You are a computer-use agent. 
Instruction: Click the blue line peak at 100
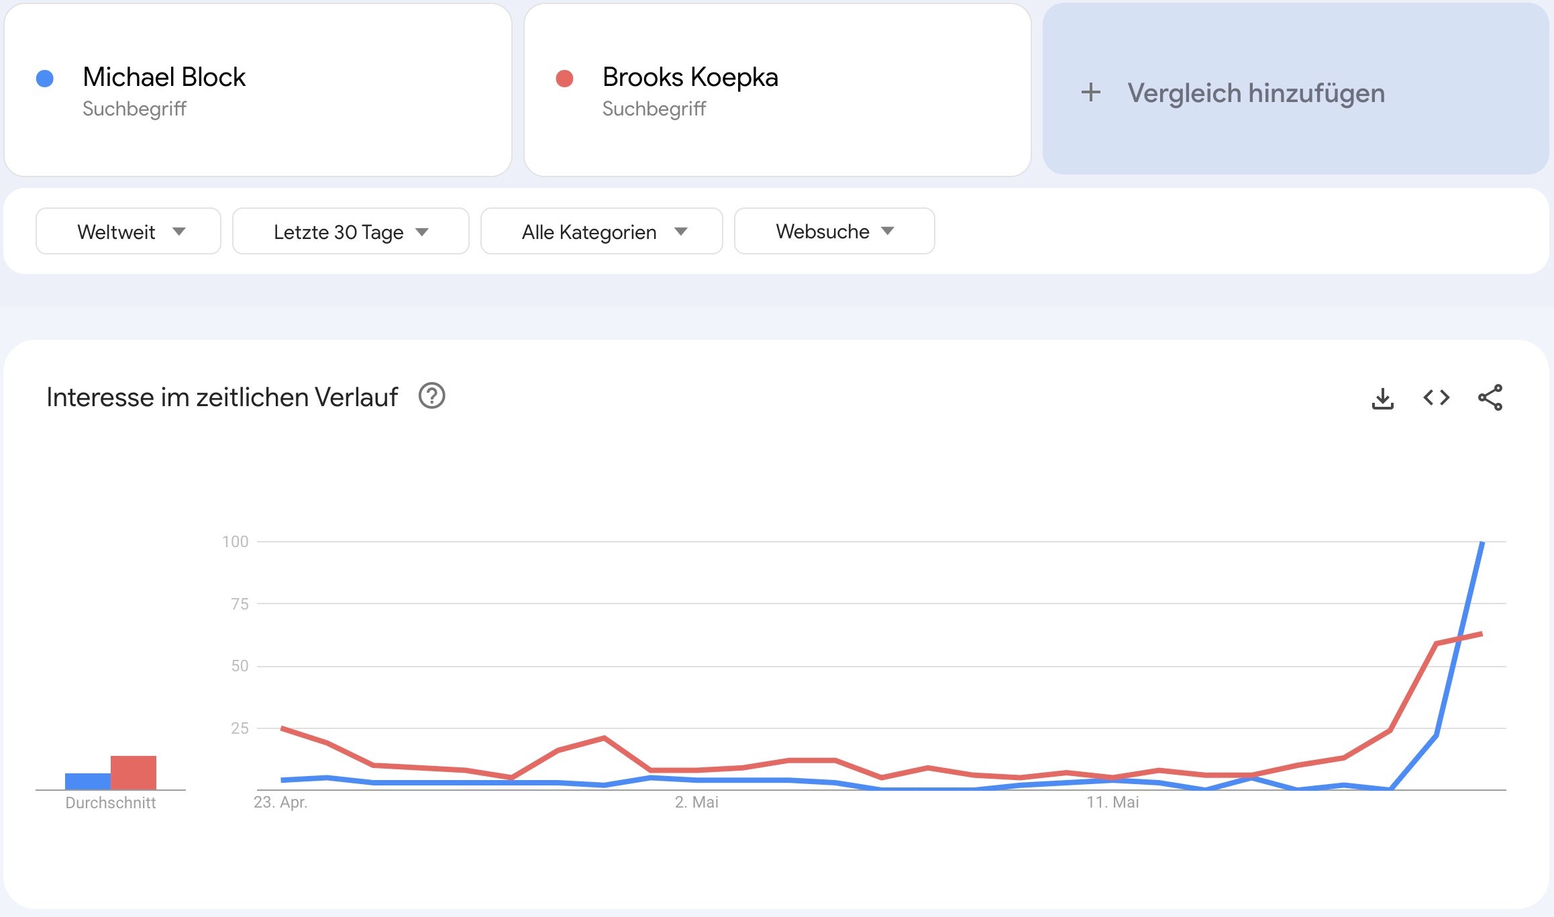point(1482,542)
